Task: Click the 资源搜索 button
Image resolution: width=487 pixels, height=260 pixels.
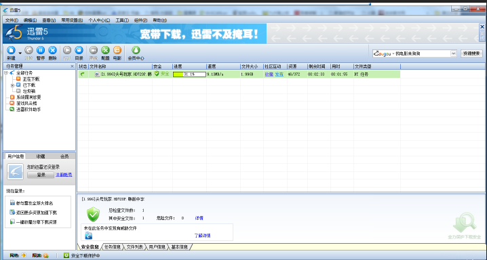Action: (x=471, y=53)
